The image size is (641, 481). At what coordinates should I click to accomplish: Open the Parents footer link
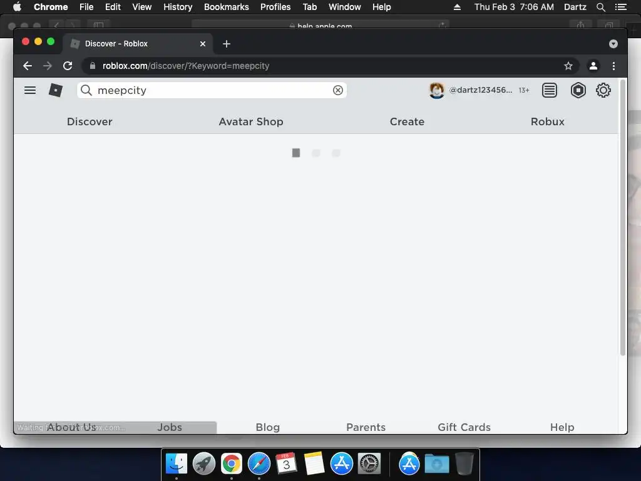point(366,427)
